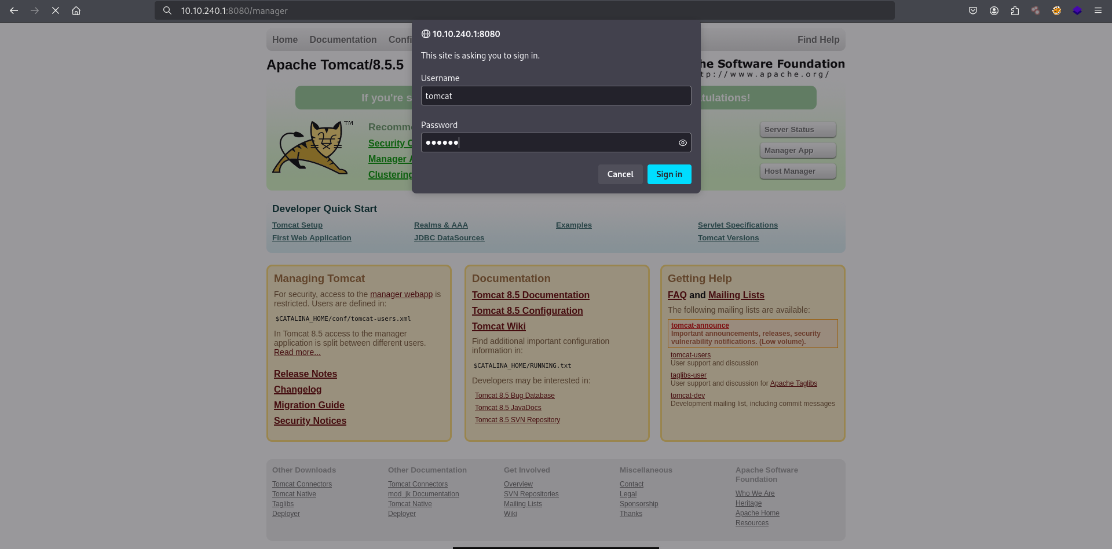Screen dimensions: 1112x549
Task: Open Release Notes link
Action: [305, 374]
